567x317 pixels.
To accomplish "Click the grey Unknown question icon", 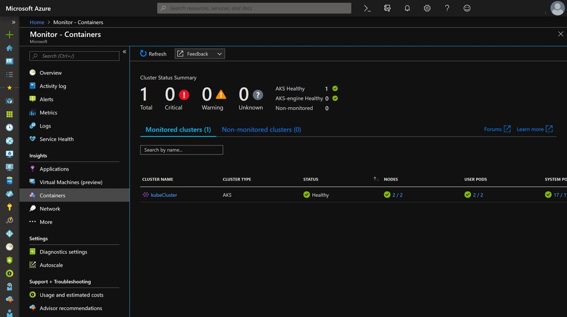I will [258, 95].
